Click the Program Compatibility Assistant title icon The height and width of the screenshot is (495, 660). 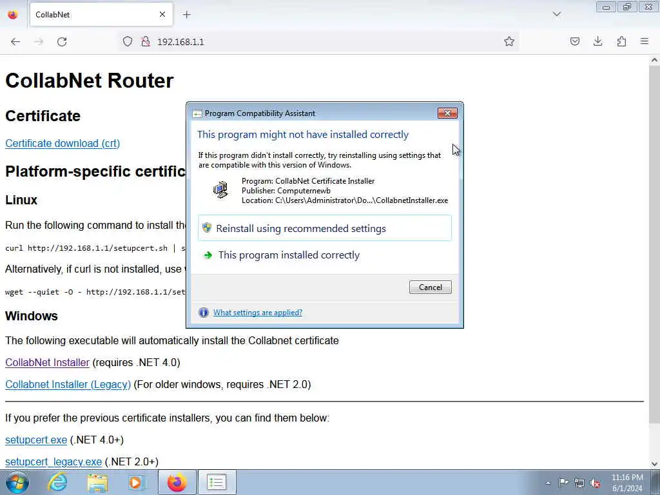click(x=197, y=113)
